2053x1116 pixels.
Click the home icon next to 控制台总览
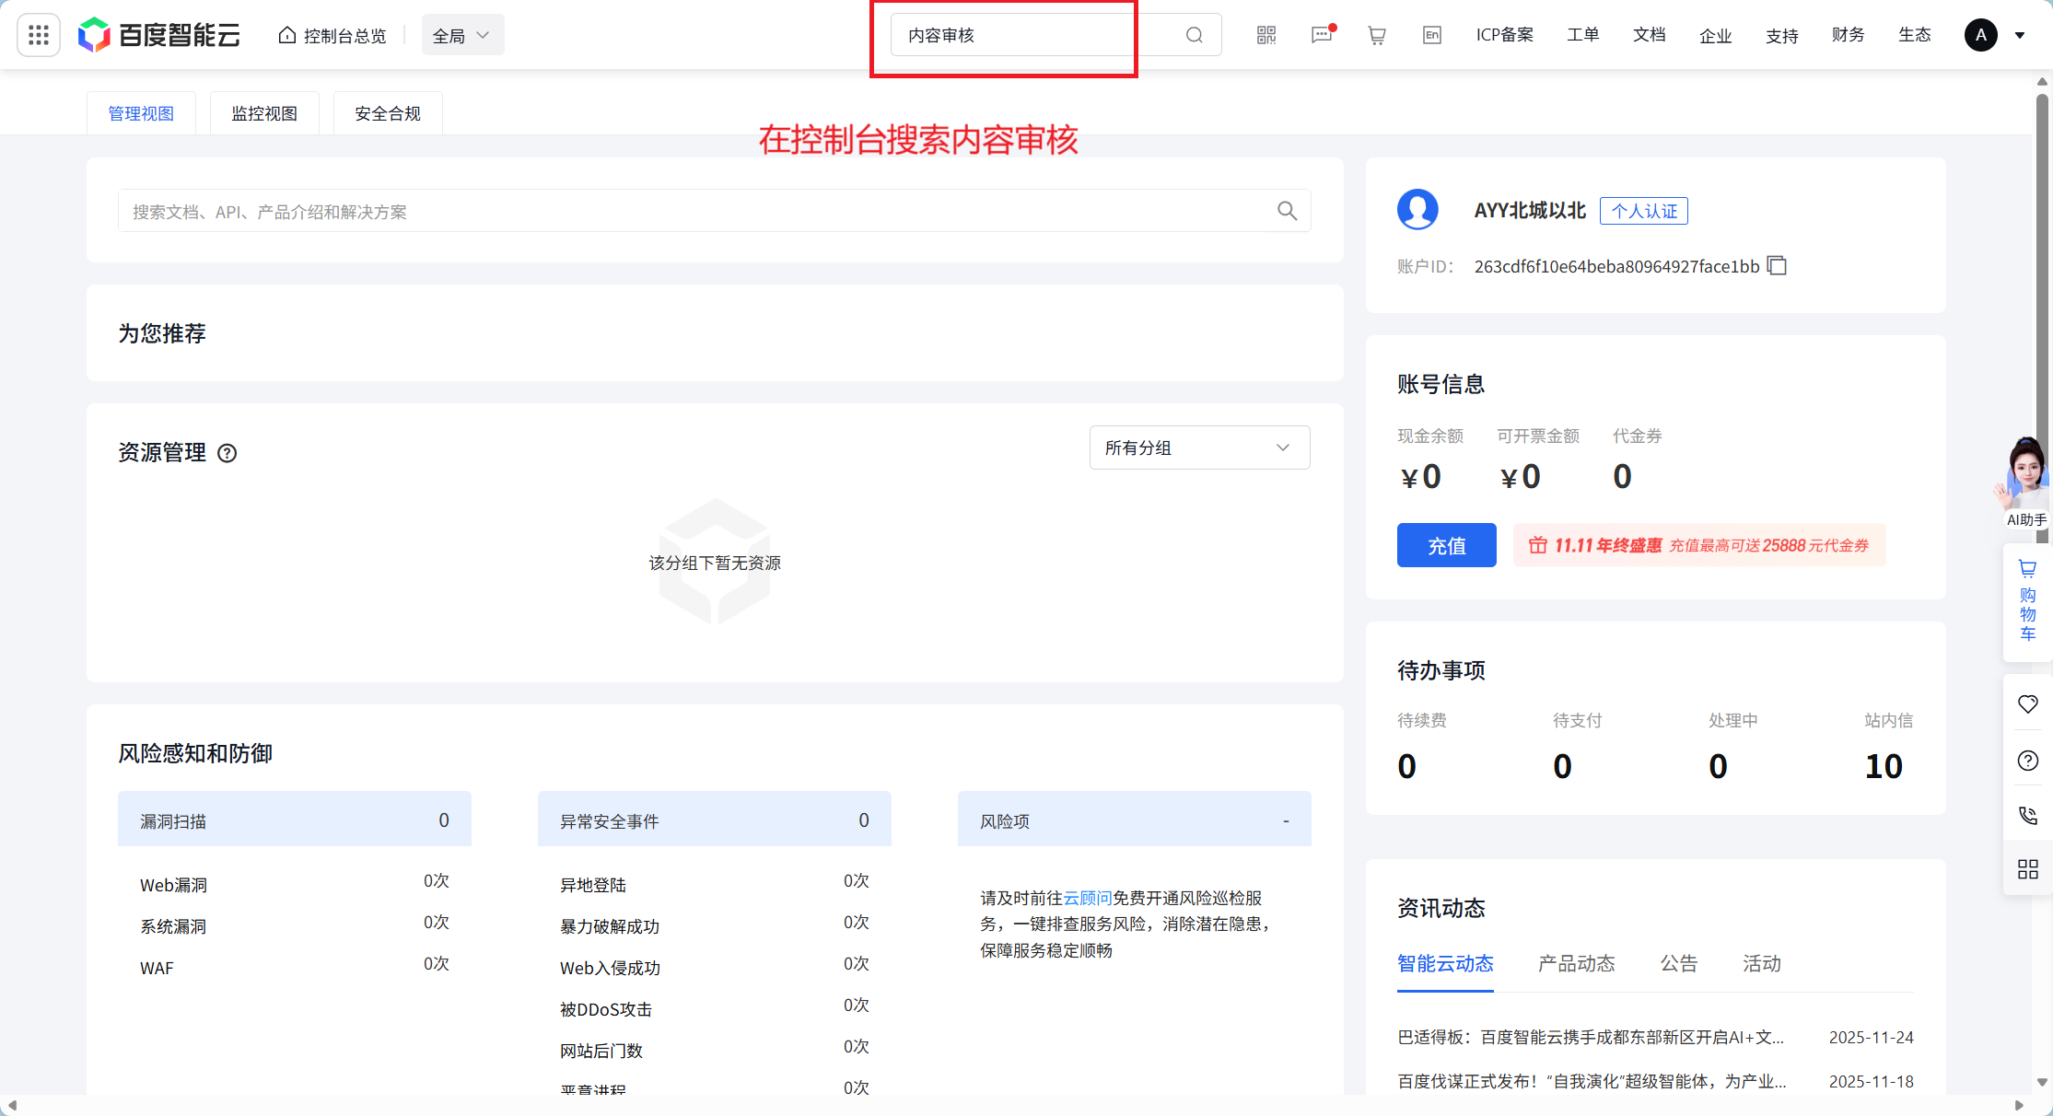[287, 35]
